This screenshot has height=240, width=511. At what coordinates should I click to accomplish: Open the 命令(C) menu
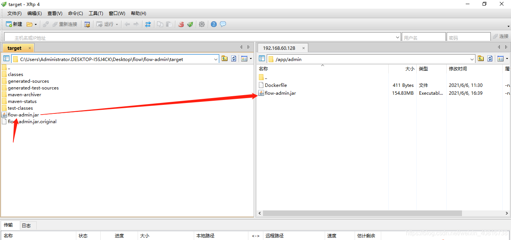[75, 13]
